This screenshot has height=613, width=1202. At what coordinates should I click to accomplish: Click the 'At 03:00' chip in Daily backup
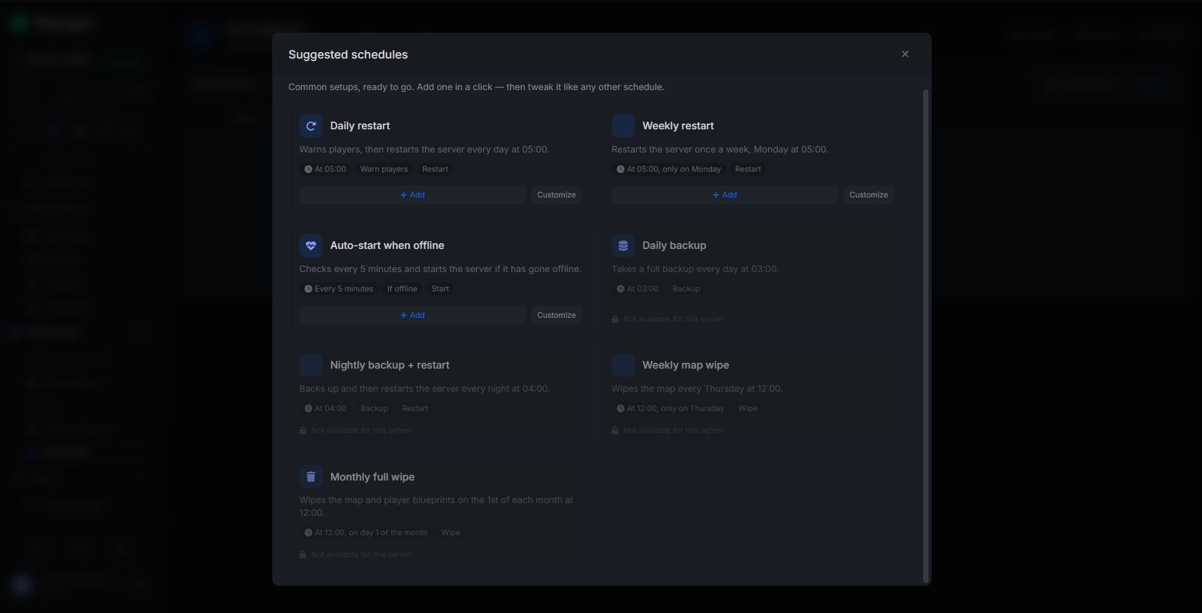[x=637, y=289]
